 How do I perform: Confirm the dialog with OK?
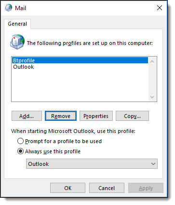[x=67, y=188]
